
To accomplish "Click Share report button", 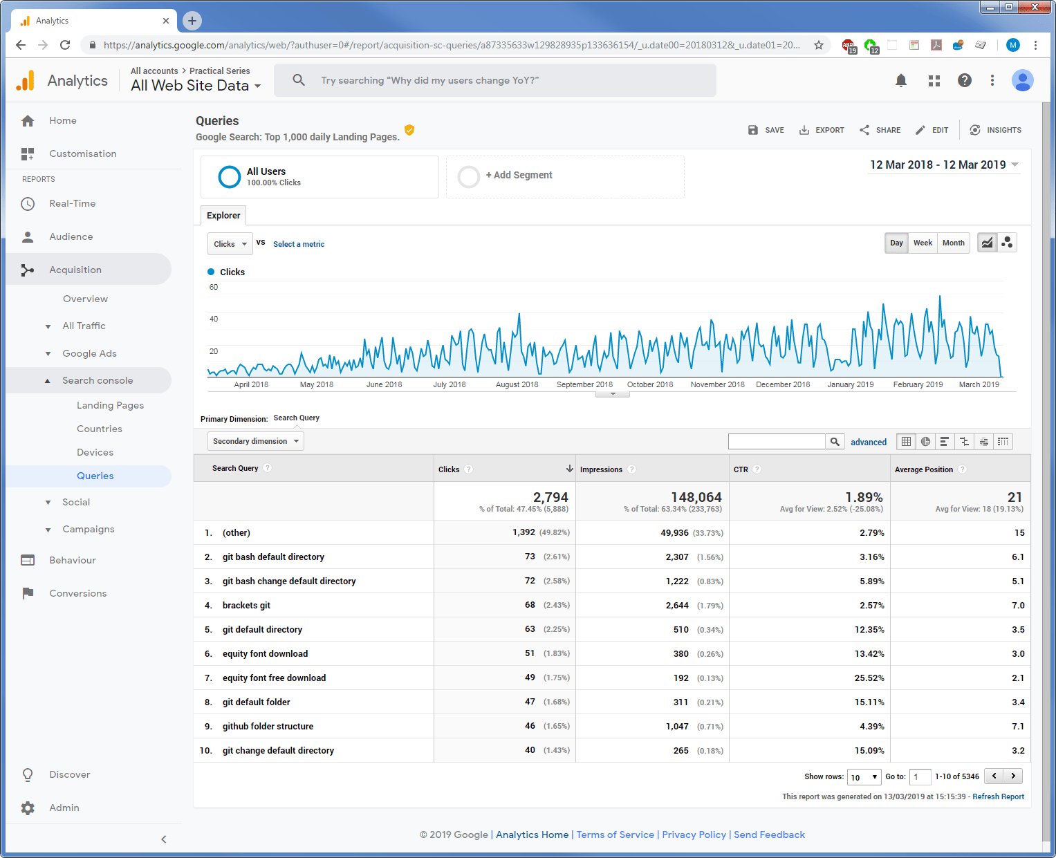I will click(x=880, y=130).
